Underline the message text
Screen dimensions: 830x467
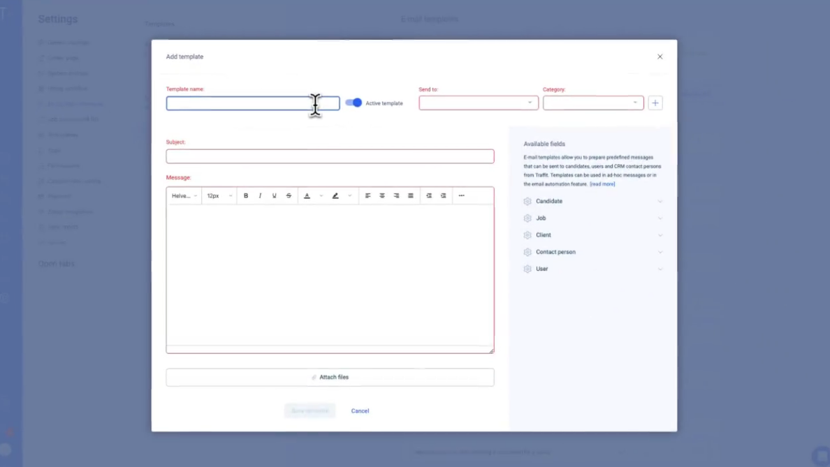point(274,195)
